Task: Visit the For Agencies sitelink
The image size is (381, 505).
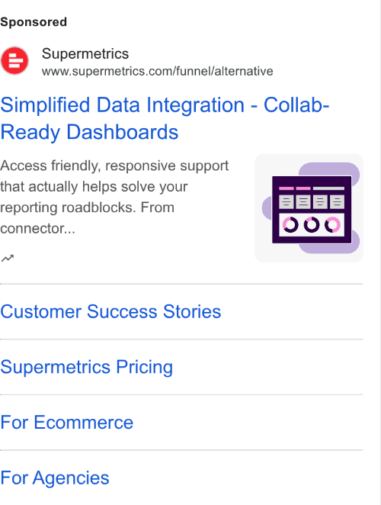Action: point(55,478)
